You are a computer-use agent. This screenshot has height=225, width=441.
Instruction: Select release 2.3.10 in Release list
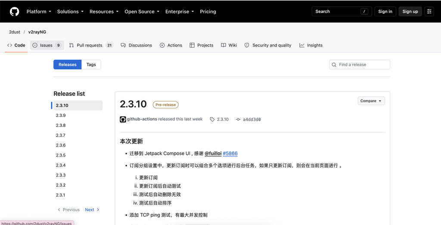(78, 105)
